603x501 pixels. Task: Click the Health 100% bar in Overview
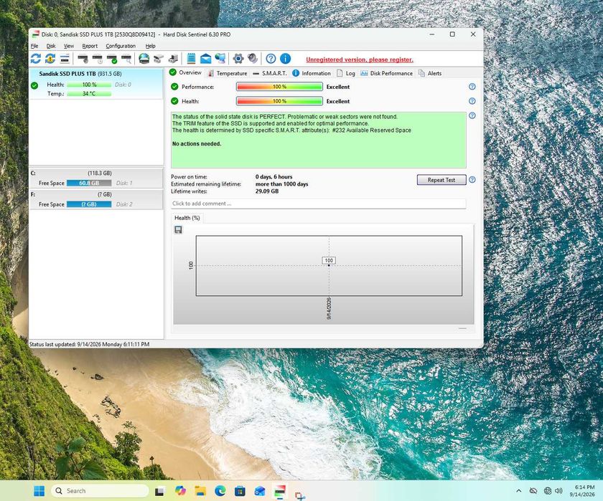coord(279,101)
